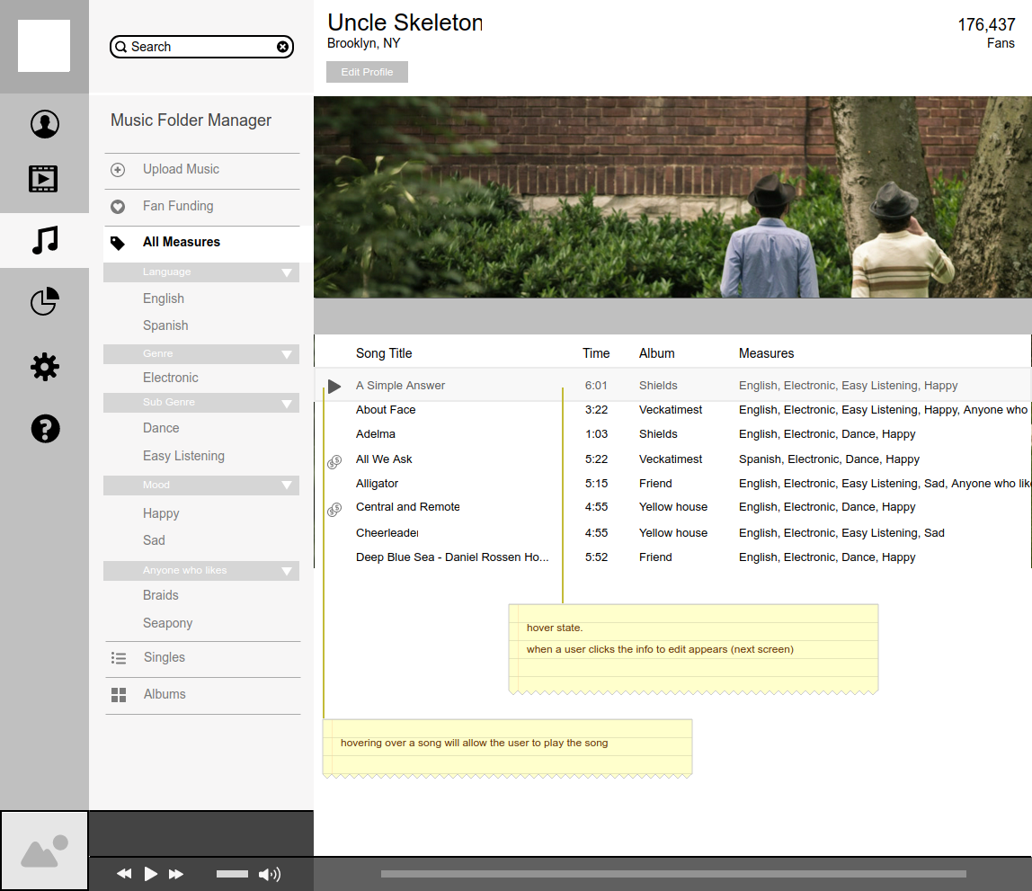The image size is (1032, 891).
Task: Clear search with the X icon
Action: tap(282, 47)
